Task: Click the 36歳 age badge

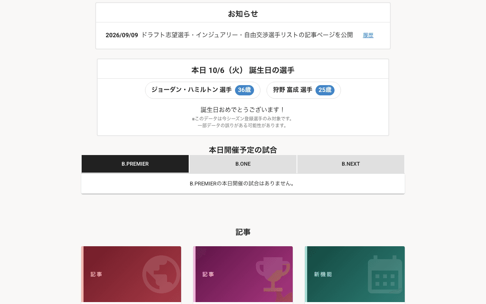Action: (x=245, y=90)
